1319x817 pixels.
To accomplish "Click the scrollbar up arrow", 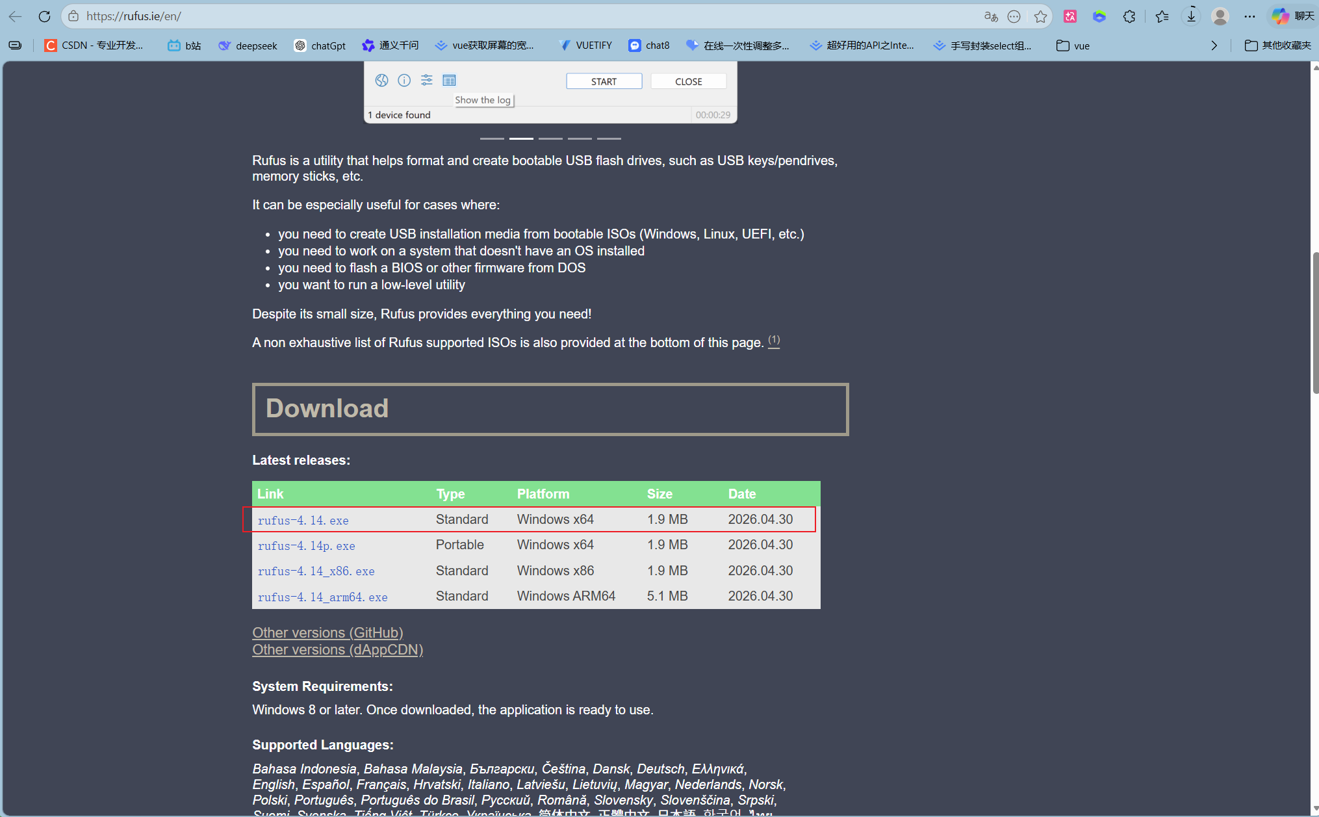I will pos(1314,67).
